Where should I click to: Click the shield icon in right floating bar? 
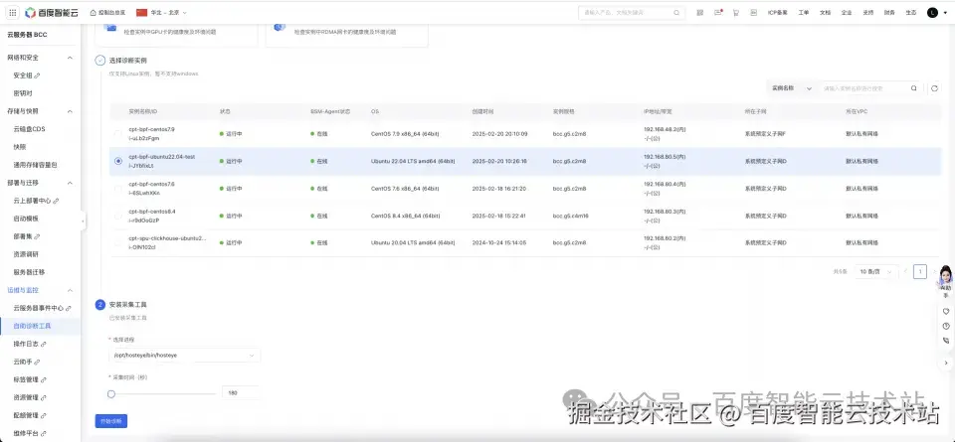click(946, 311)
